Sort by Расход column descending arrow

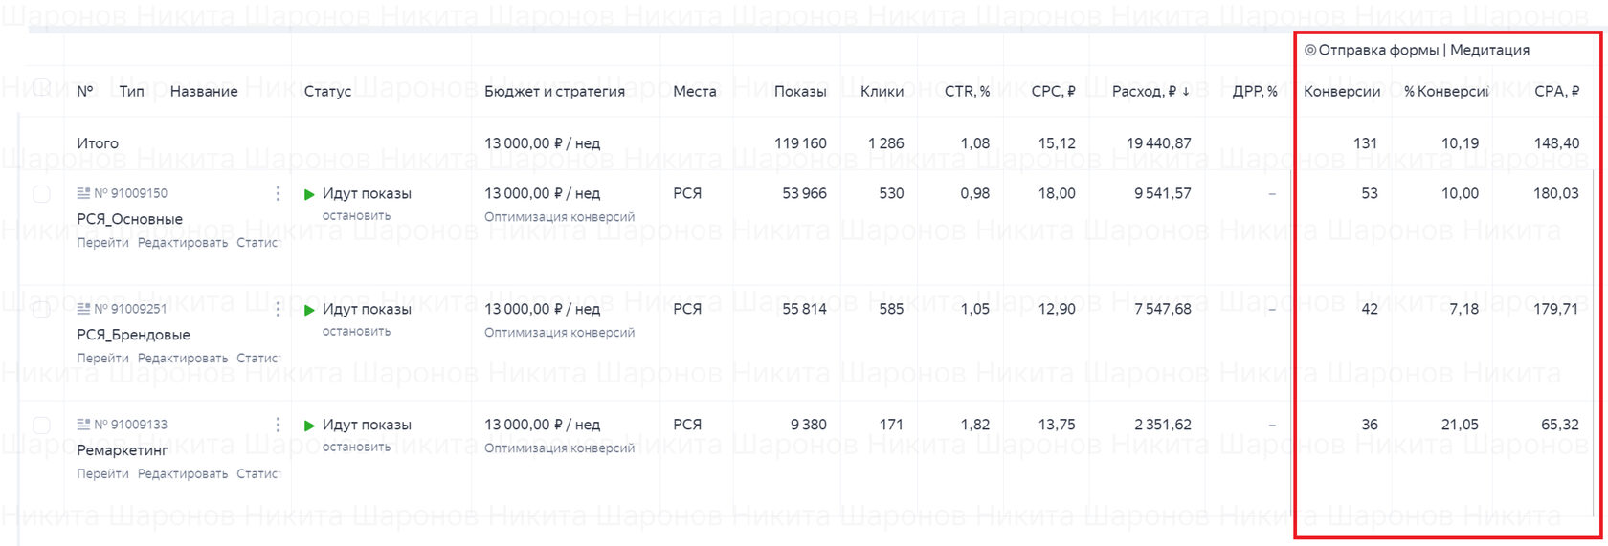(1186, 92)
